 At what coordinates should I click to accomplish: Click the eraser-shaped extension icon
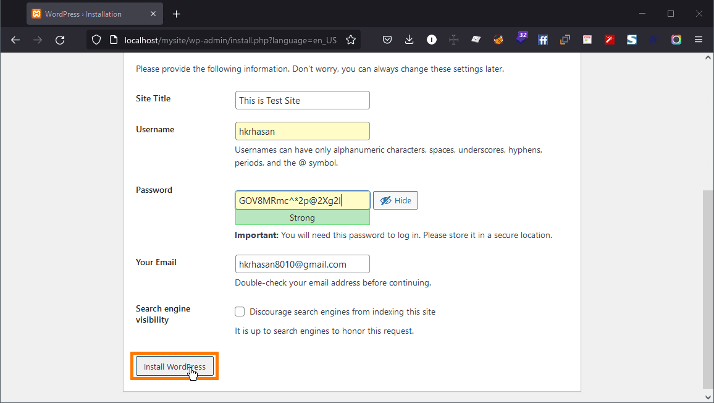tap(476, 40)
